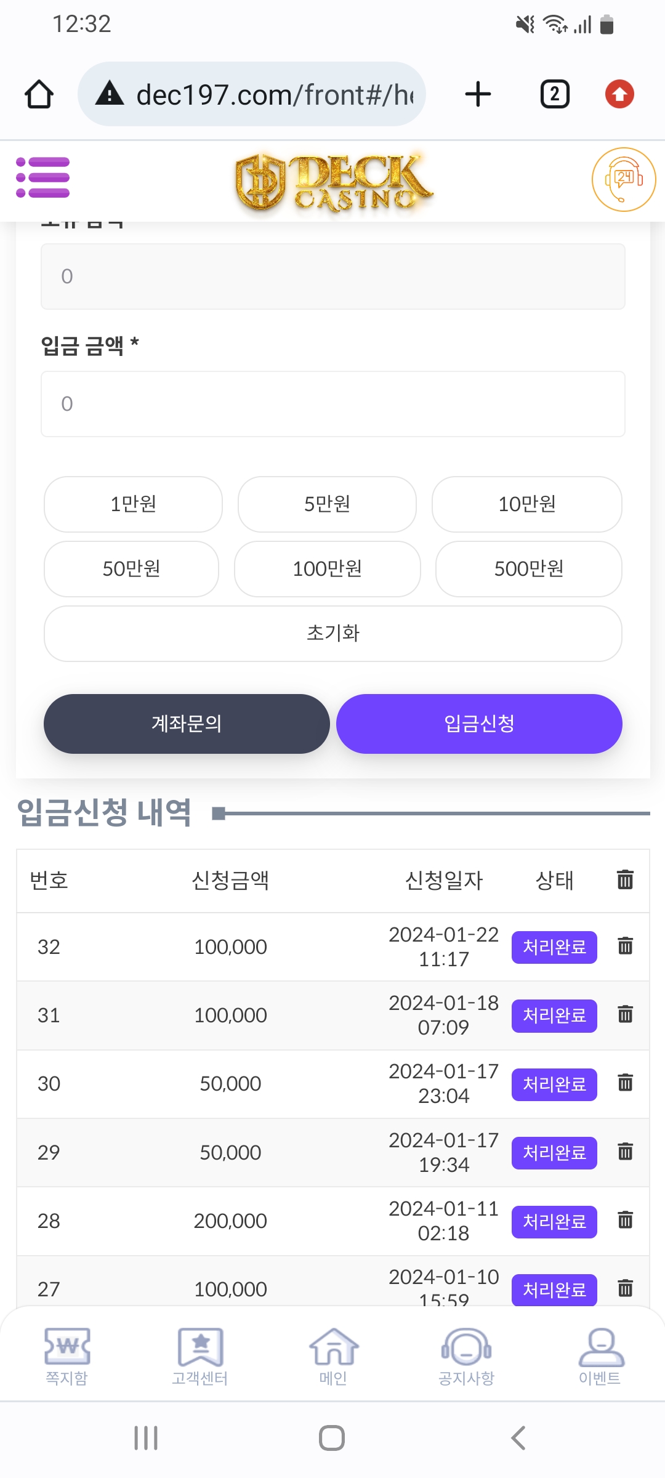Switch to the 이벤트 tab
665x1478 pixels.
click(600, 1356)
